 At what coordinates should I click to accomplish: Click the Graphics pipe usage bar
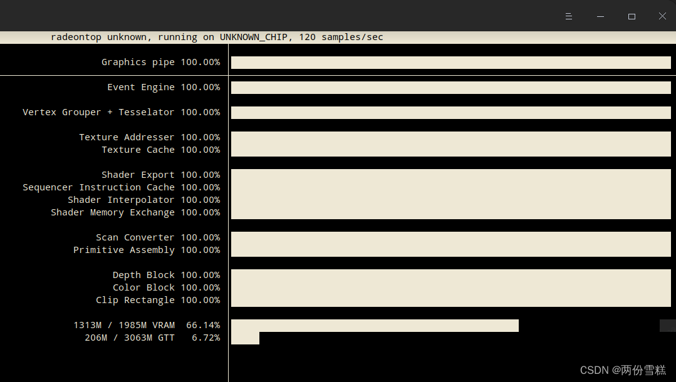click(451, 63)
